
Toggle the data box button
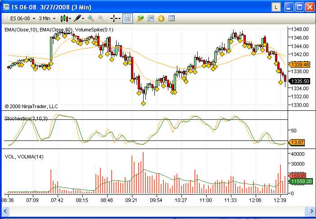(x=127, y=19)
